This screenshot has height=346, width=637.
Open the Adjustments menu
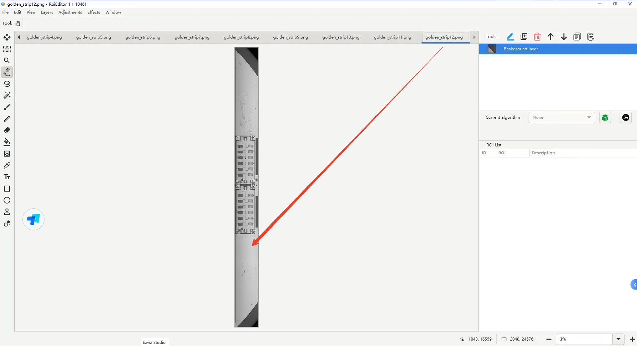(x=70, y=12)
